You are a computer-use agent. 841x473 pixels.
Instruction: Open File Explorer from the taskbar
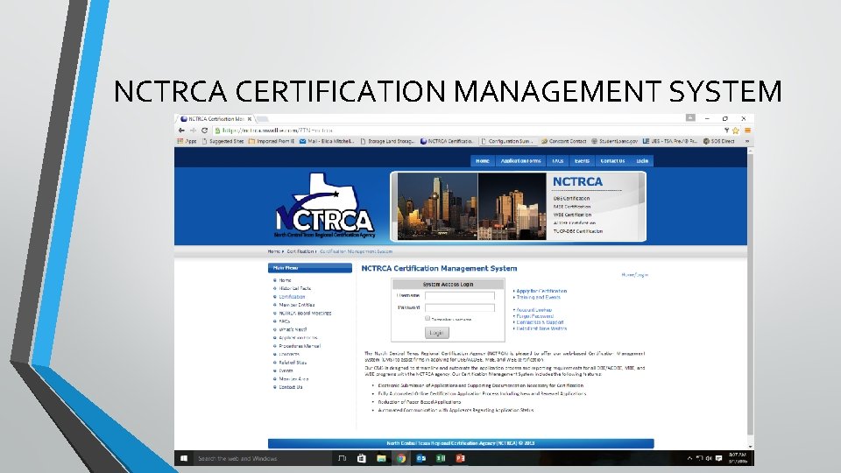click(381, 458)
